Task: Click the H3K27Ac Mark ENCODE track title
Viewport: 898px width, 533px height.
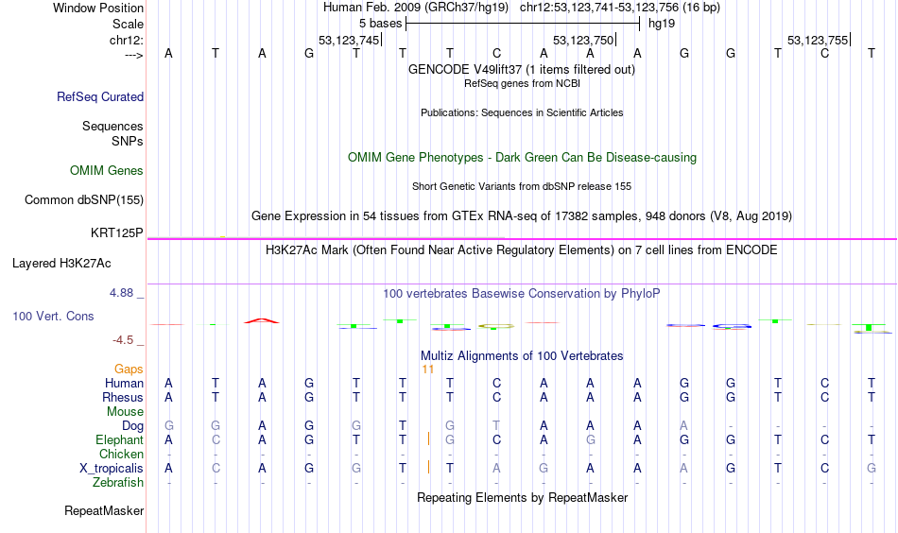Action: (x=522, y=250)
